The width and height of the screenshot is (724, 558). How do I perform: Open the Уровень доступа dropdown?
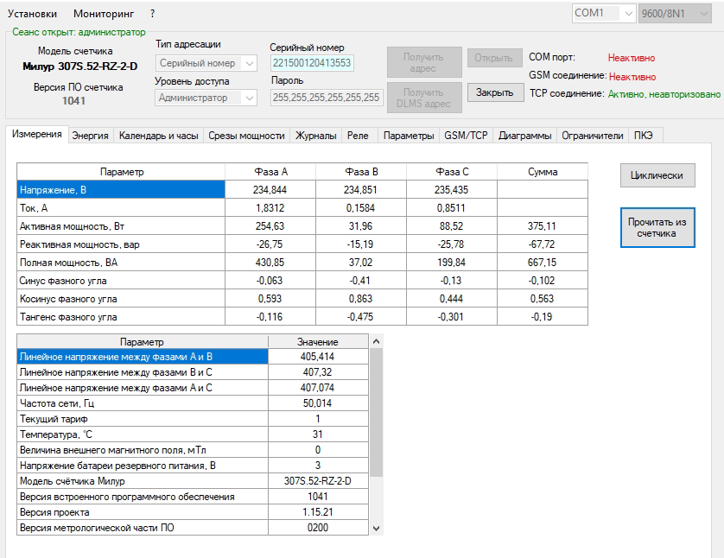[206, 98]
